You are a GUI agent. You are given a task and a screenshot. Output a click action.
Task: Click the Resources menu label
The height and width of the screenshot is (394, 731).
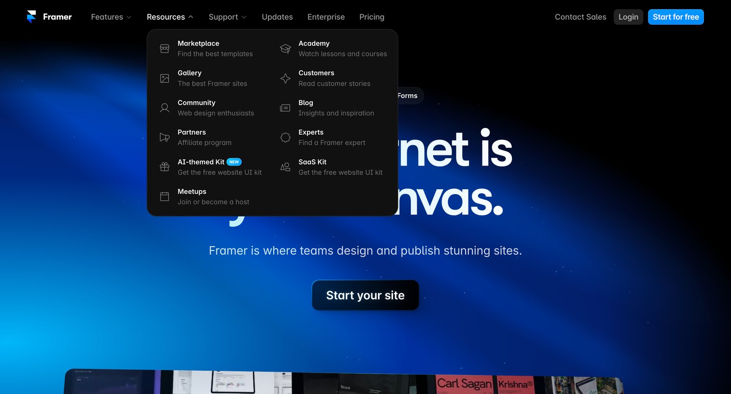(x=166, y=17)
